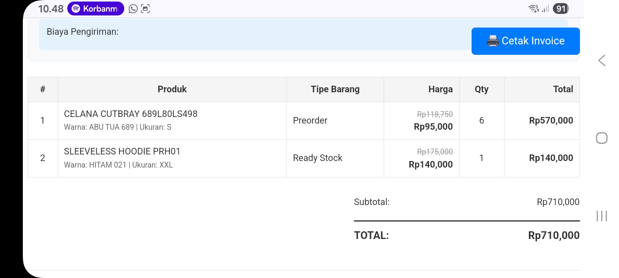Screen dimensions: 619x278
Task: Open the WhatsApp notification icon
Action: [x=133, y=8]
